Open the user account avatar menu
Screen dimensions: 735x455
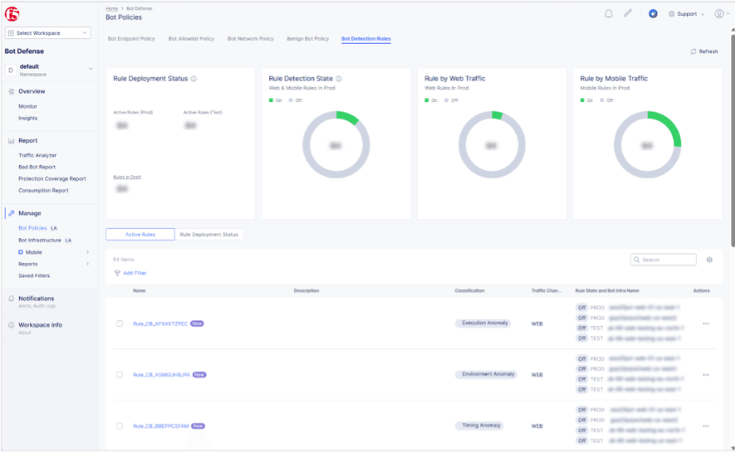point(722,14)
